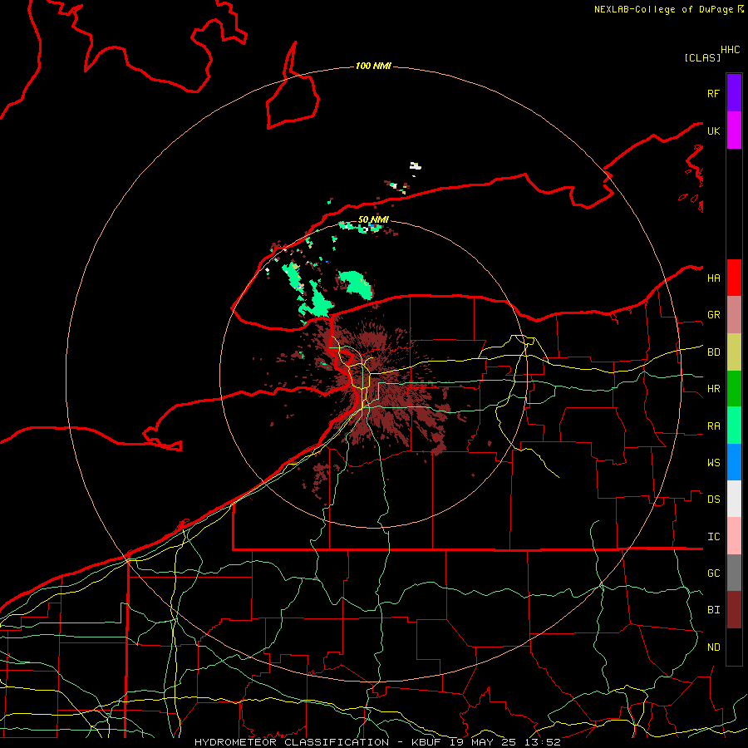Image resolution: width=748 pixels, height=748 pixels.
Task: Click the ND legend label
Action: coord(713,647)
